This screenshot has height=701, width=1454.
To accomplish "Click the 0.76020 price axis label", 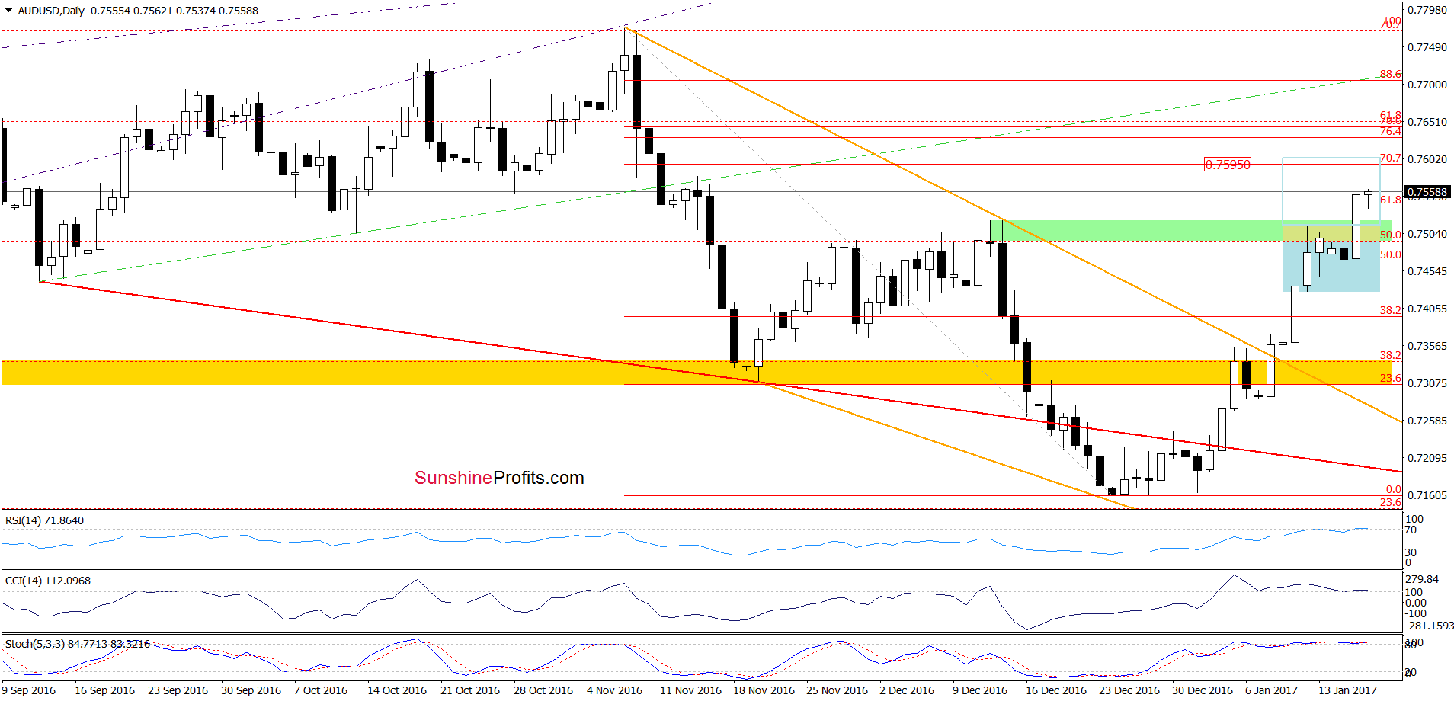I will click(1427, 159).
